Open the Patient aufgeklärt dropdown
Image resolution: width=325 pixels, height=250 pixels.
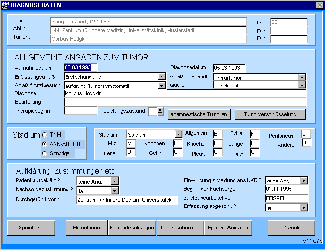(x=115, y=181)
